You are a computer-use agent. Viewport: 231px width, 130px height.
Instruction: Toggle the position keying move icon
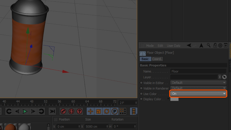pyautogui.click(x=90, y=111)
